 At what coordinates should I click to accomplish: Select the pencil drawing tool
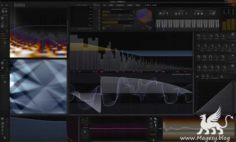point(164,13)
